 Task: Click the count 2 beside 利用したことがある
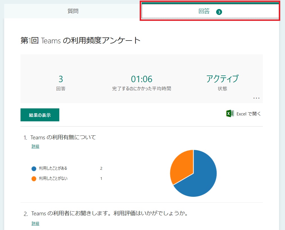(x=101, y=169)
